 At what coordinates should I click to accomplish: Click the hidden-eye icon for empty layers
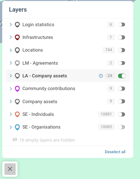click(15, 140)
